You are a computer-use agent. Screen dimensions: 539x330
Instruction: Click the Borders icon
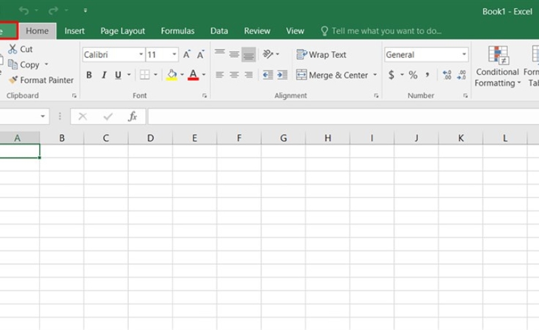point(145,75)
